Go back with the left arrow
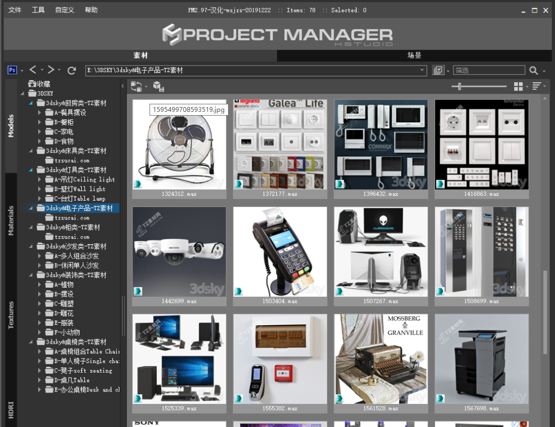The image size is (555, 427). click(x=33, y=70)
